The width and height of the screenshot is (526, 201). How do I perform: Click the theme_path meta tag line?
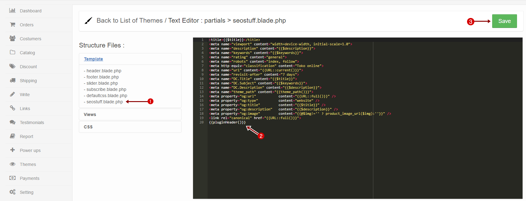(261, 92)
